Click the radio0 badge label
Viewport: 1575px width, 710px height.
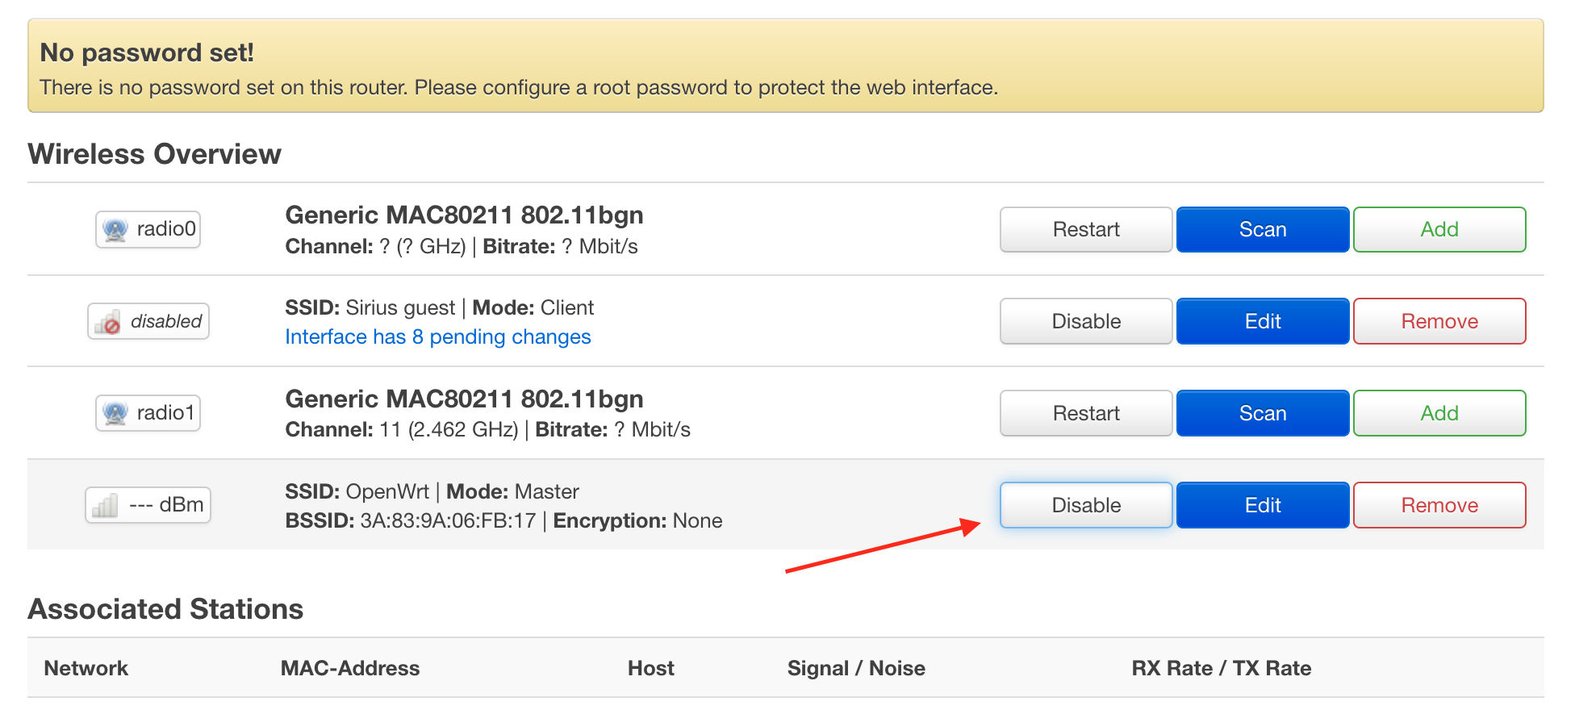pyautogui.click(x=148, y=230)
